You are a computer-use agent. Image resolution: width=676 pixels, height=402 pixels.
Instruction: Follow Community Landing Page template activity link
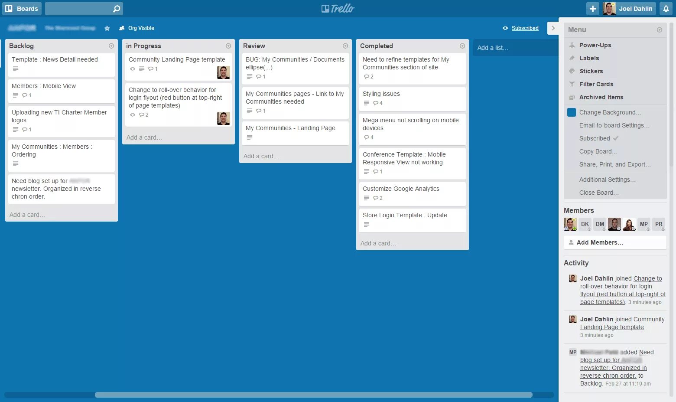click(x=622, y=323)
